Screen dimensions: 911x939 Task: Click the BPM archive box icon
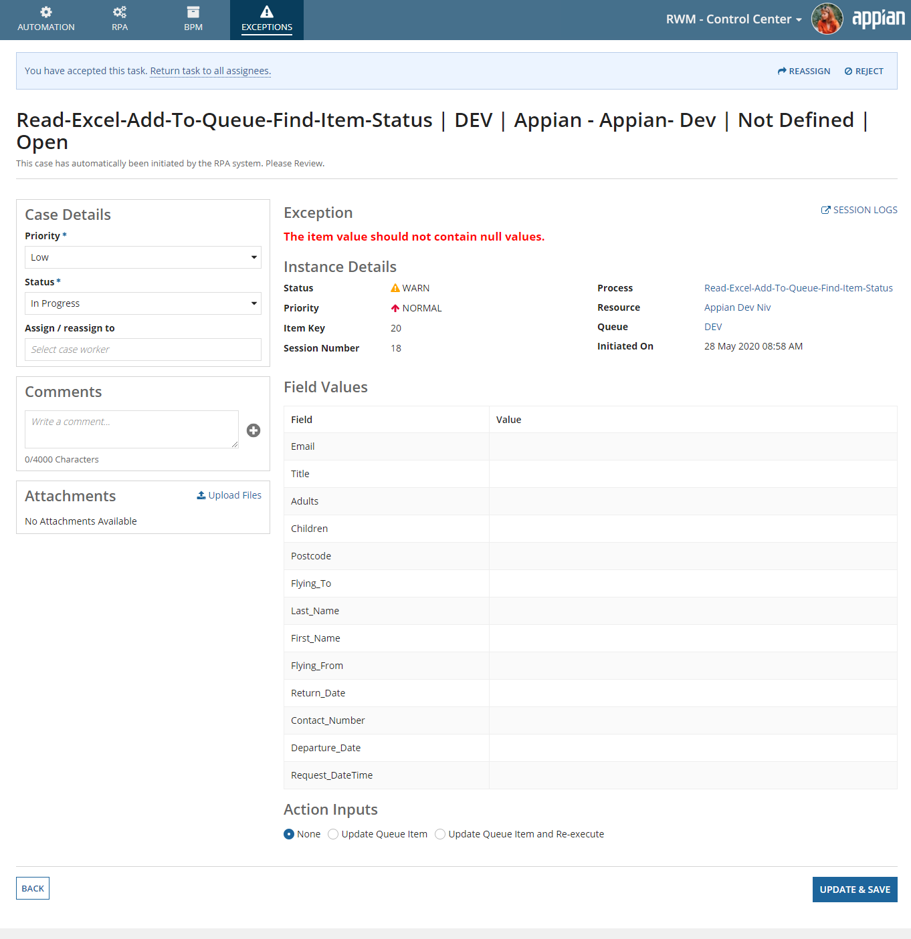pyautogui.click(x=193, y=12)
